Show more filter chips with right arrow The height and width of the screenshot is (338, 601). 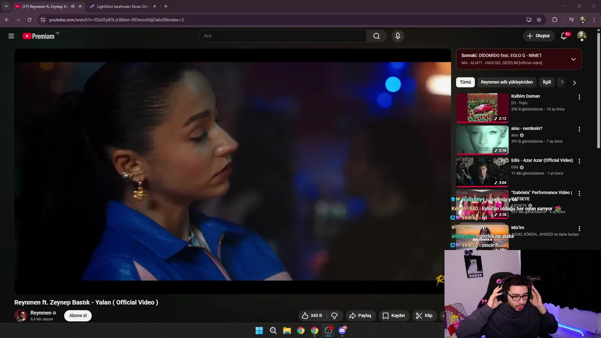[574, 83]
